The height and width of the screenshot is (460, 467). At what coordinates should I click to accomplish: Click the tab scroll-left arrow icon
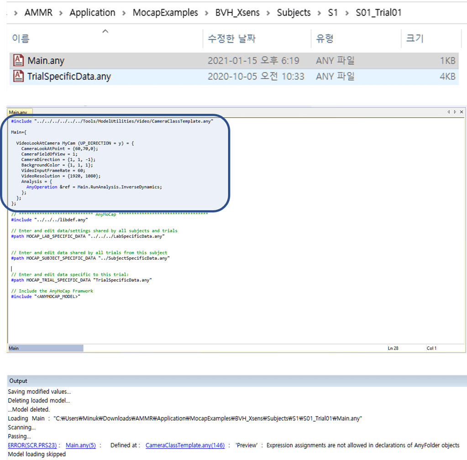point(448,111)
